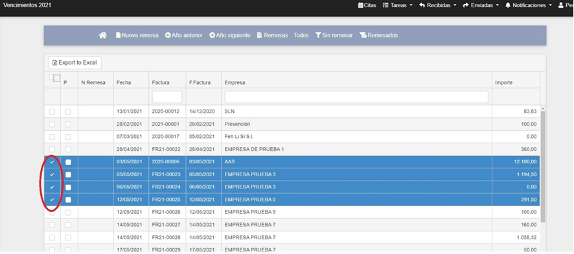
Task: Filter by Remesados
Action: (x=378, y=36)
